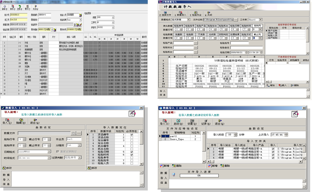This screenshot has width=312, height=192.
Task: Click the browse button beside 数据文件 field
Action: 79,133
